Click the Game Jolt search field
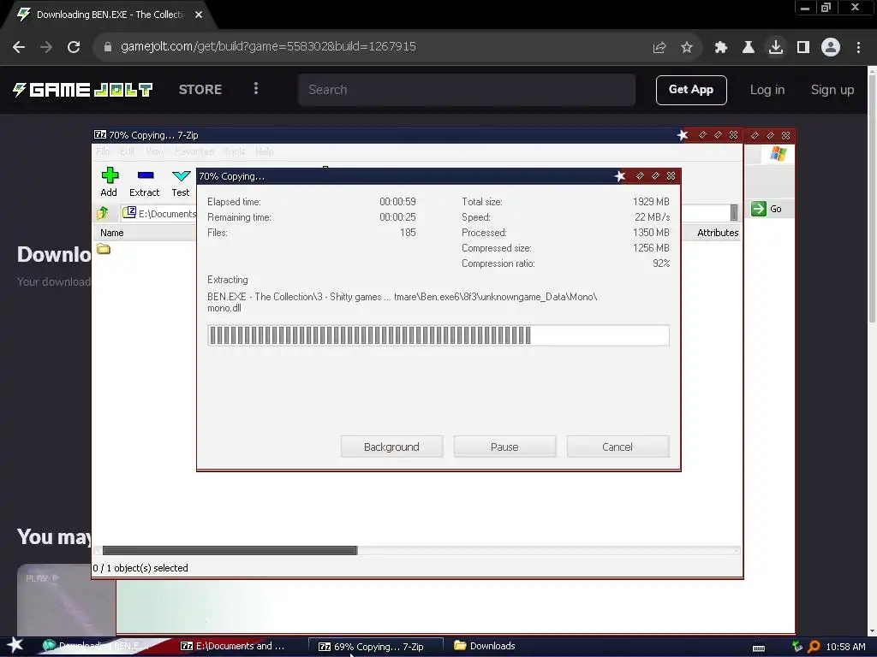Viewport: 877px width, 657px height. 467,90
